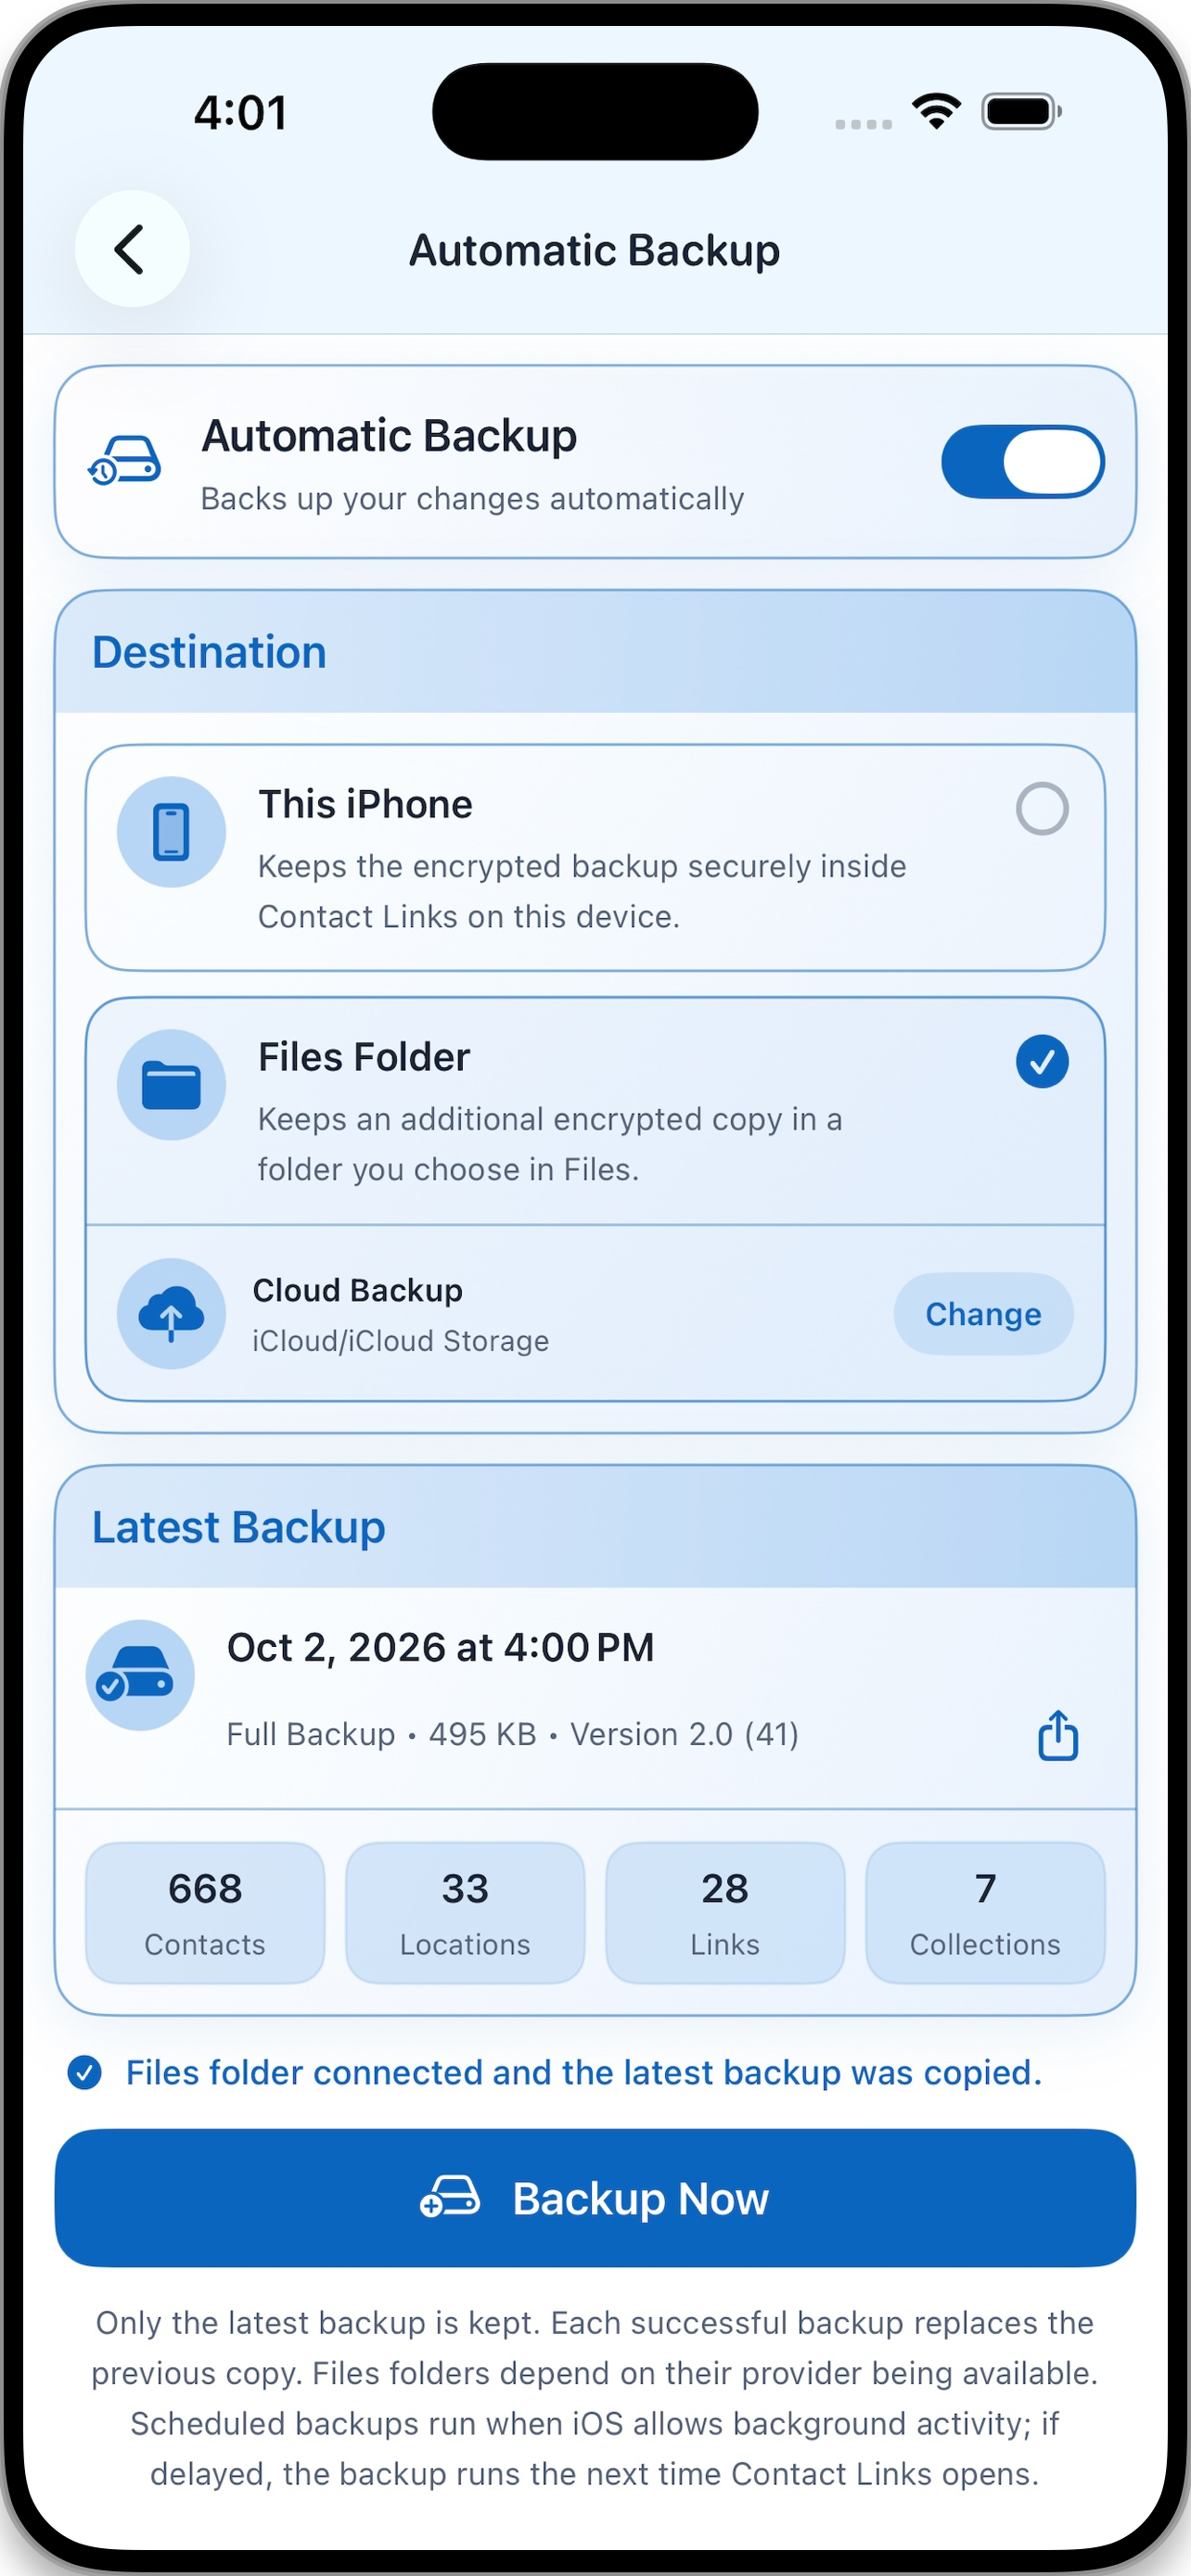
Task: Tap the backup date Oct 2, 2026 at 4:00 PM
Action: (x=440, y=1648)
